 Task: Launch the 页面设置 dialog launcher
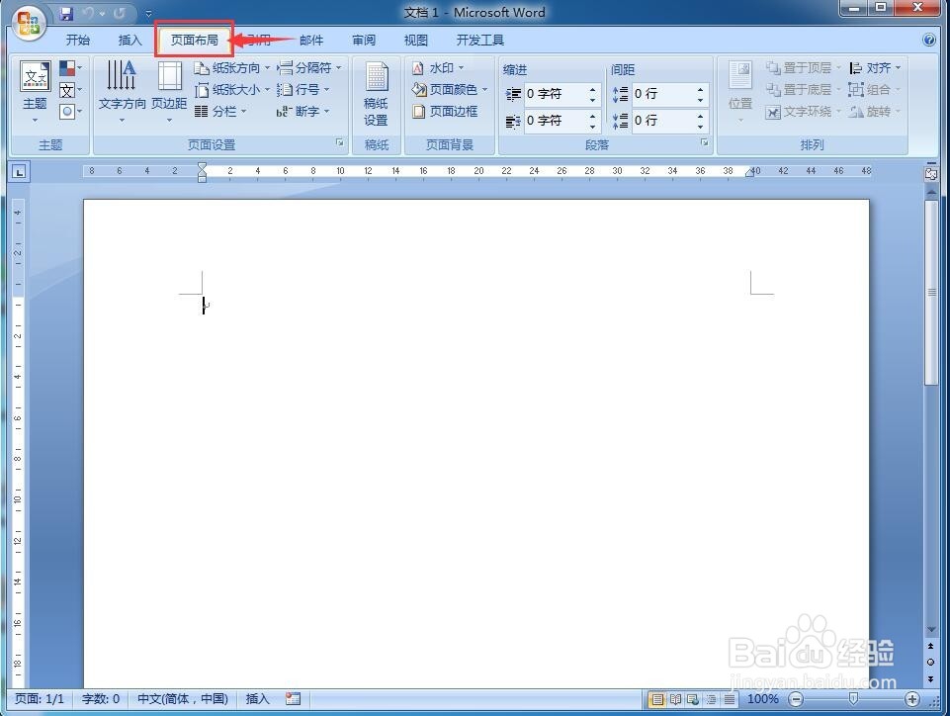click(340, 142)
